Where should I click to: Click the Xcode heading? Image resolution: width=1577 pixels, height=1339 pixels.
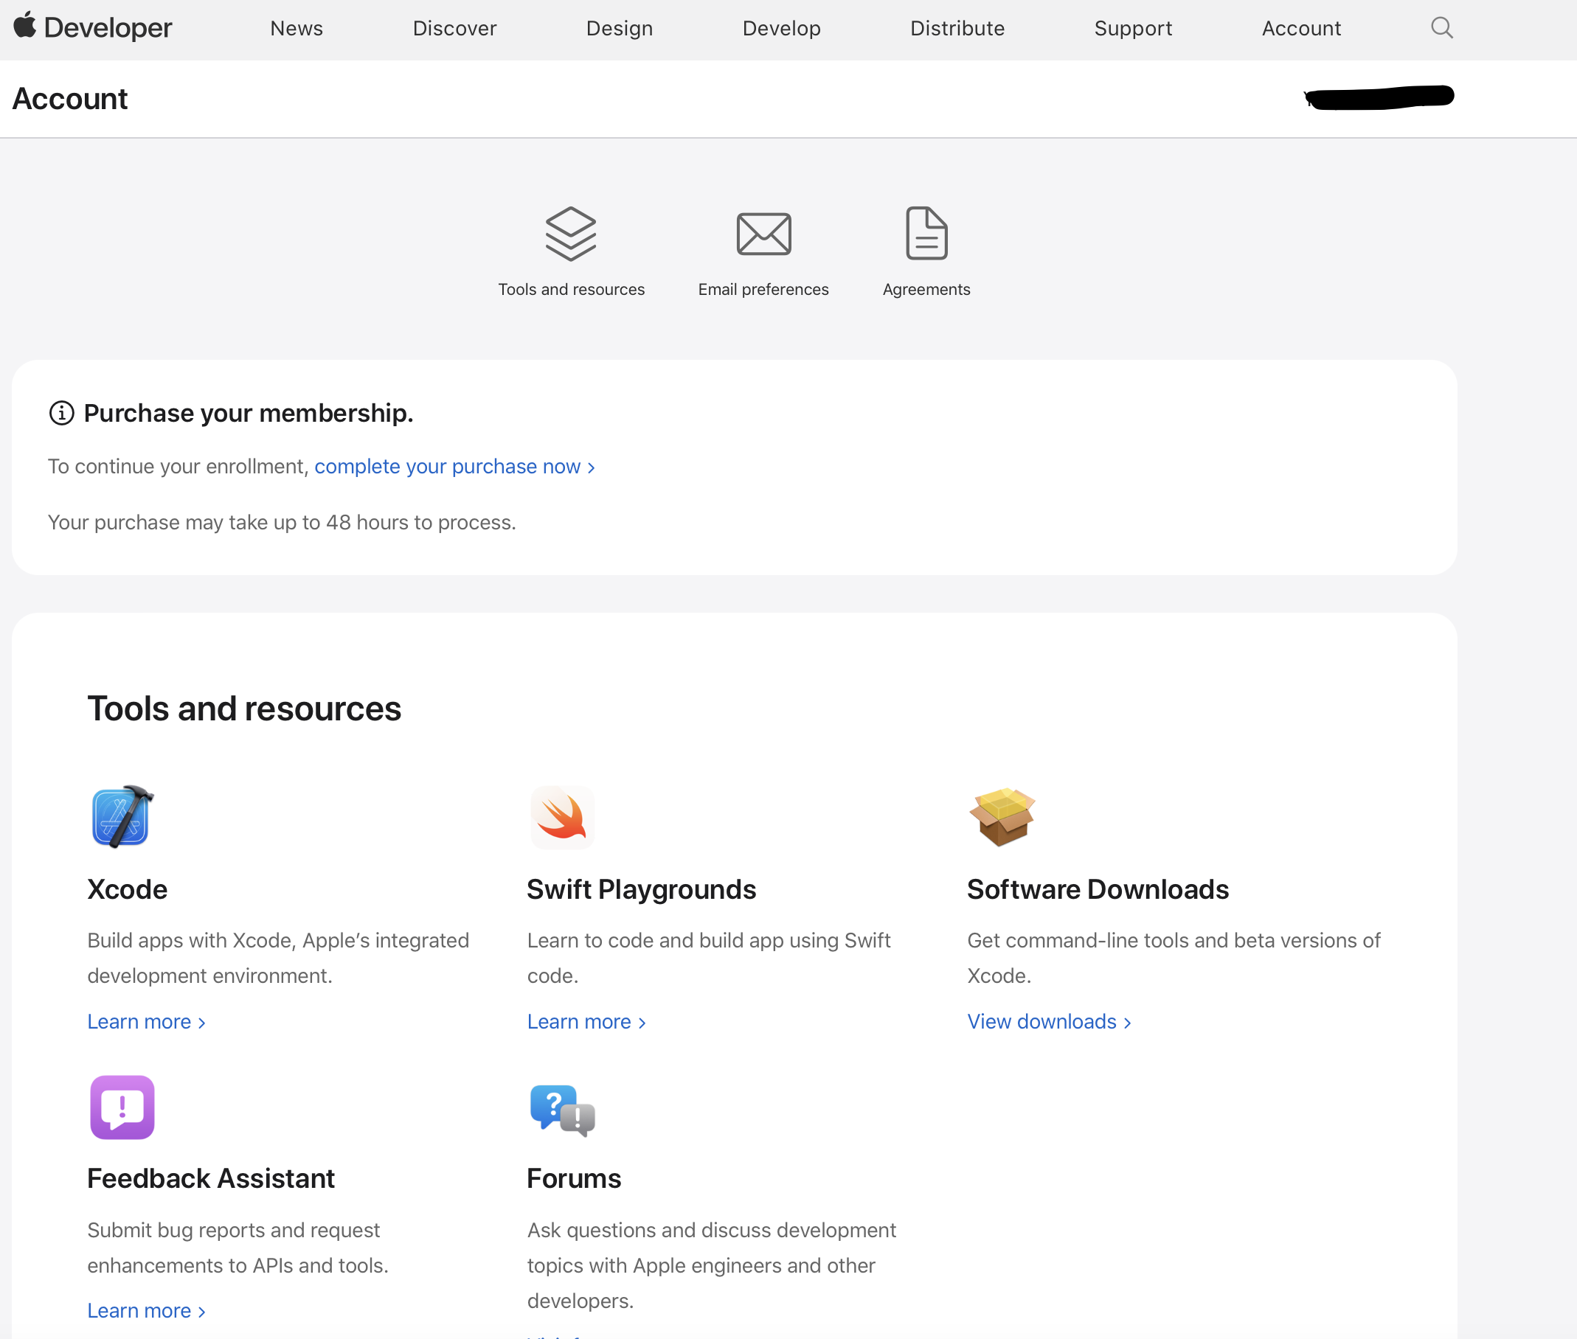[128, 890]
